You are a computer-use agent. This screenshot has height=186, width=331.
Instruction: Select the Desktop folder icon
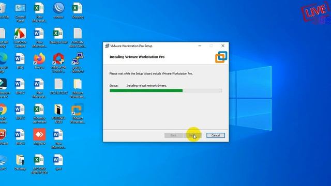tap(20, 163)
